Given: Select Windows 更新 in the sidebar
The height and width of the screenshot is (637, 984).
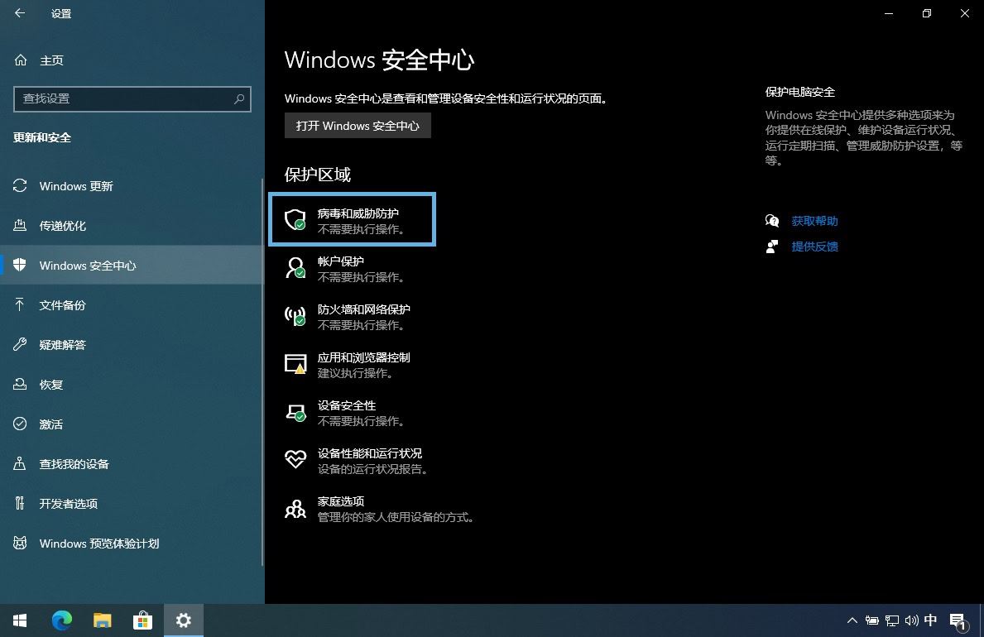Looking at the screenshot, I should (x=132, y=186).
